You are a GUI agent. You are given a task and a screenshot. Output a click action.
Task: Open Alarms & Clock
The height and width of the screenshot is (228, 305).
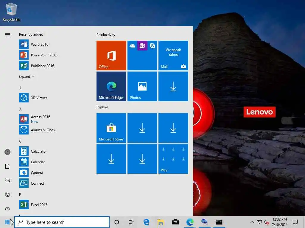(52, 130)
